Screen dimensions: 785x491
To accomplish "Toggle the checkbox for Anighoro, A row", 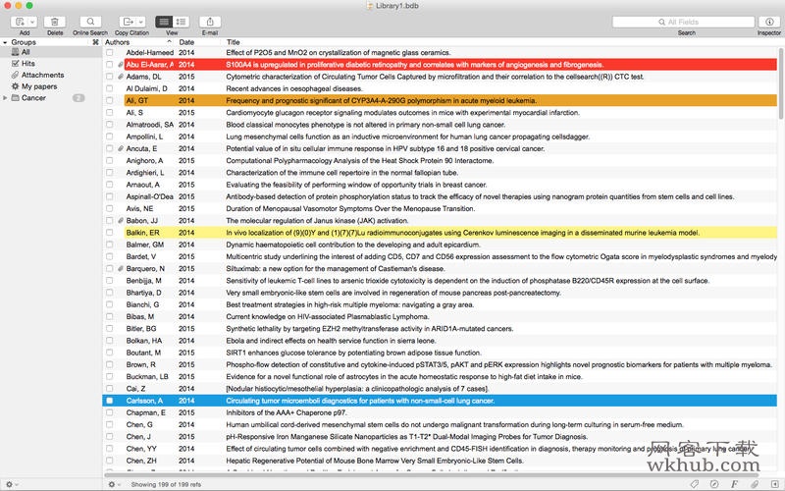I will coord(109,161).
